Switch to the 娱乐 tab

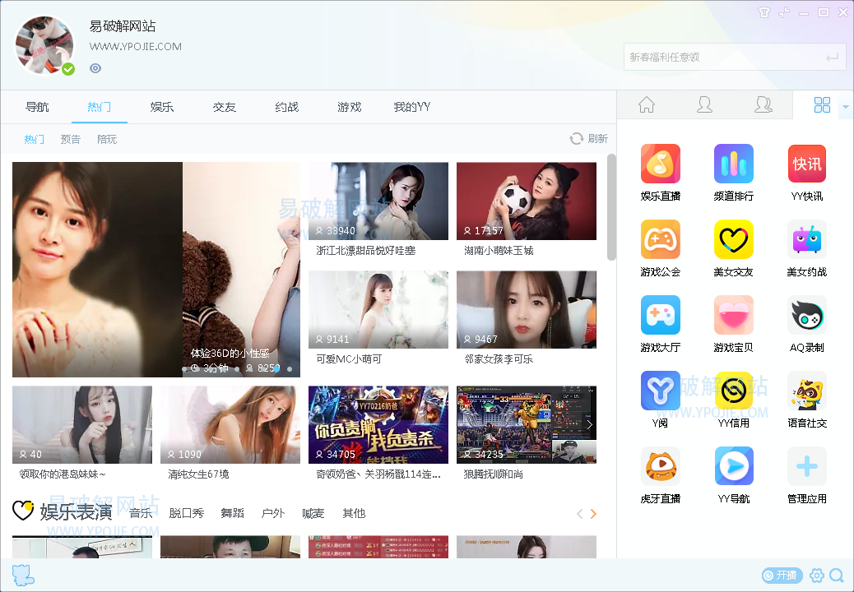click(162, 107)
